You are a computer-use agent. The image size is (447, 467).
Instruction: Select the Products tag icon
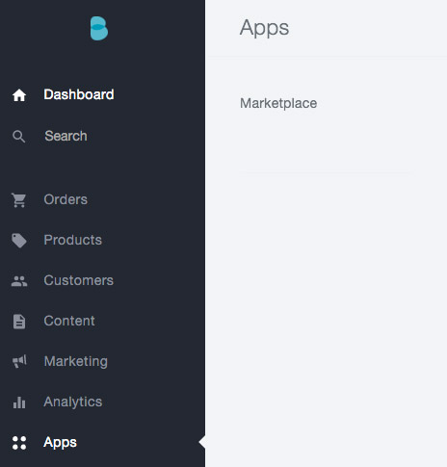[x=19, y=241]
